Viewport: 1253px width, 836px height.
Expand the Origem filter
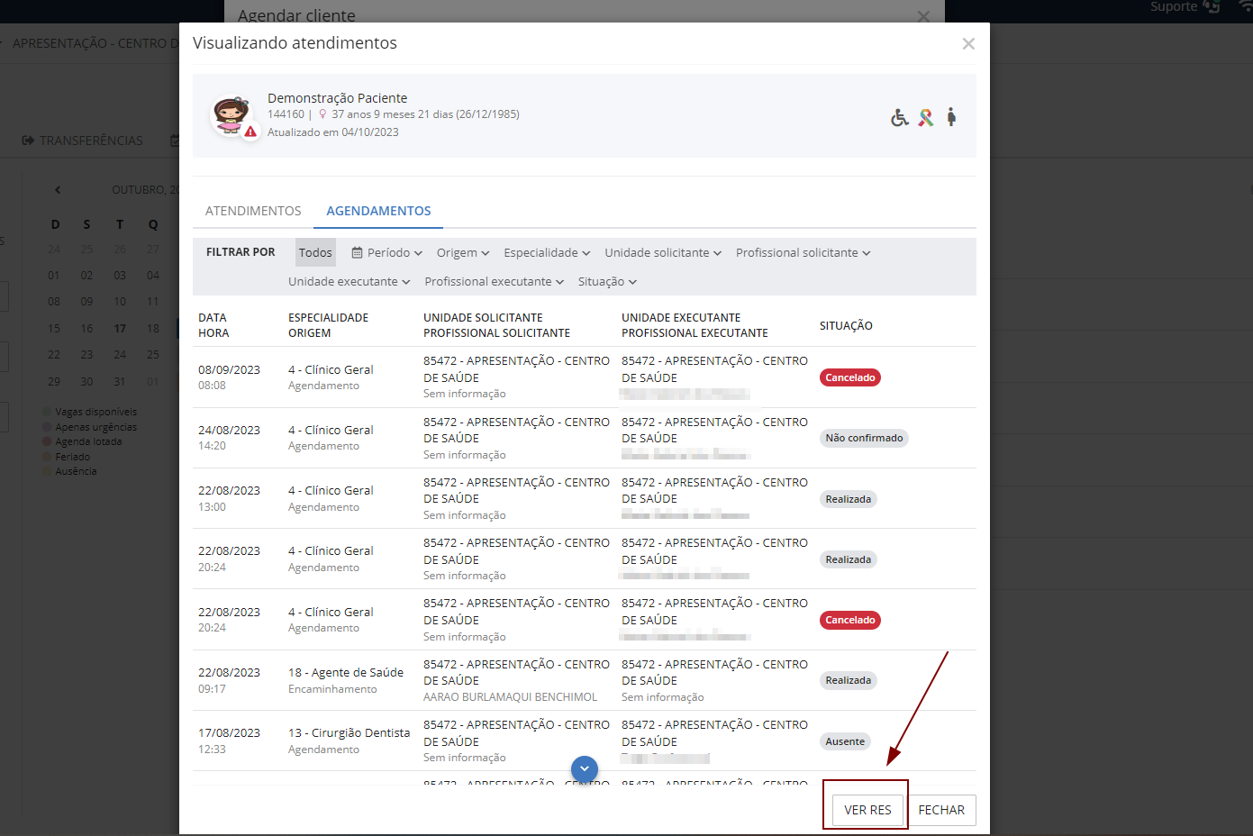click(463, 252)
